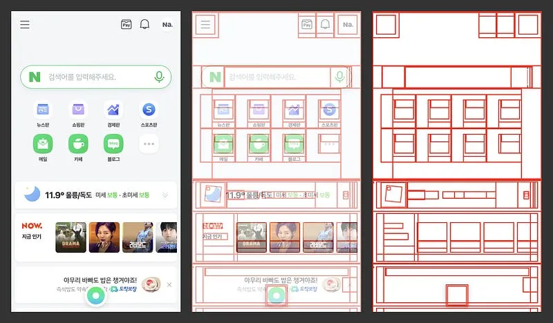This screenshot has width=553, height=323.
Task: Click the 도착보장 badge in the clean phone screen
Action: coord(124,289)
